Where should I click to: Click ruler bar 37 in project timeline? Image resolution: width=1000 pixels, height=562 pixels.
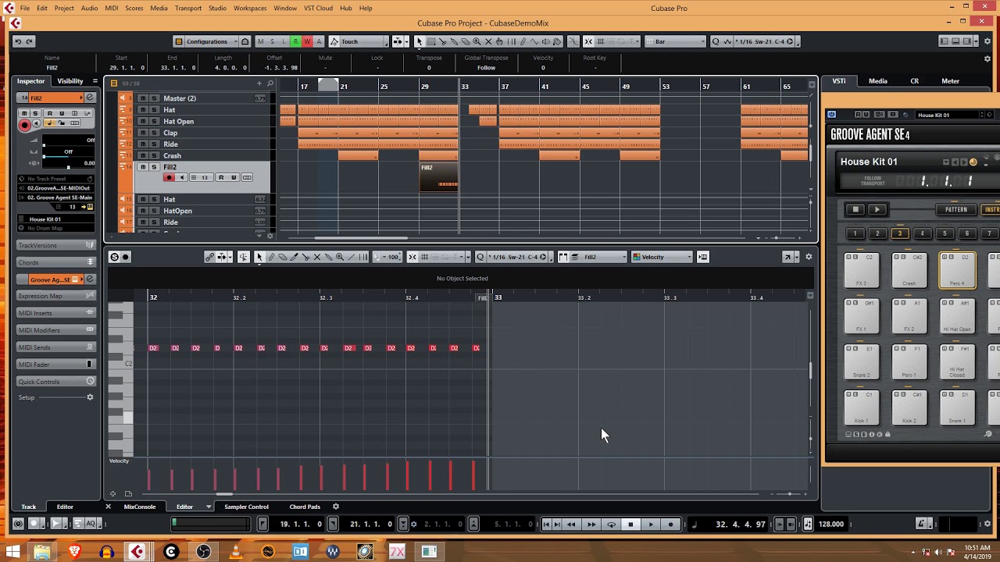coord(505,86)
